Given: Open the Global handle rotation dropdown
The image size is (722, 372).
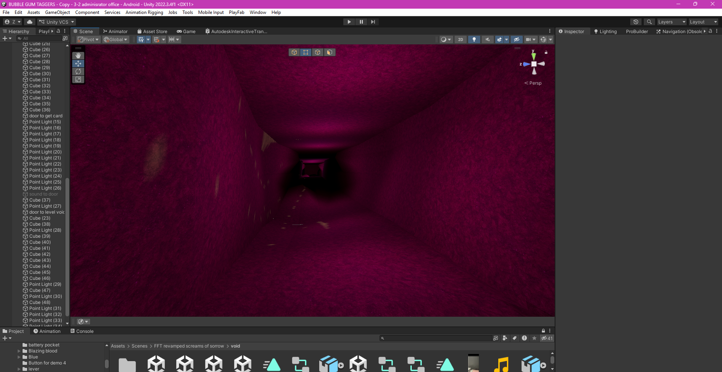Looking at the screenshot, I should (x=116, y=39).
